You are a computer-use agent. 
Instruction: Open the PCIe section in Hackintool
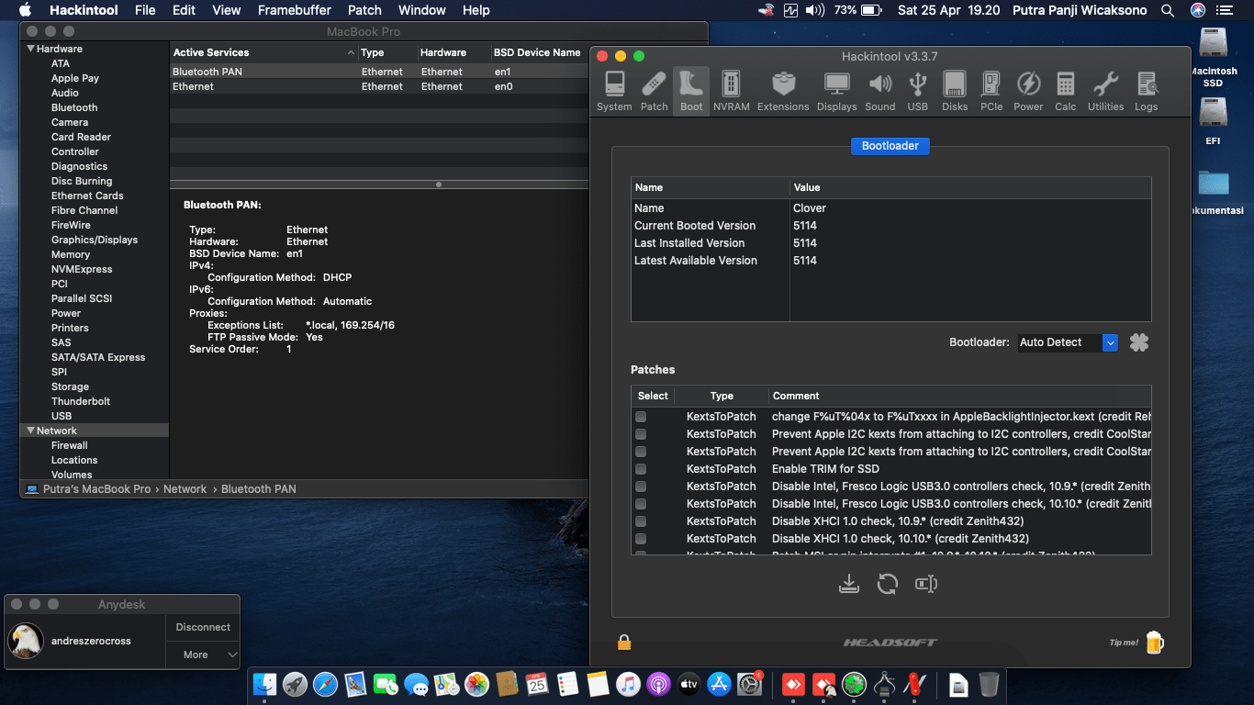(991, 92)
